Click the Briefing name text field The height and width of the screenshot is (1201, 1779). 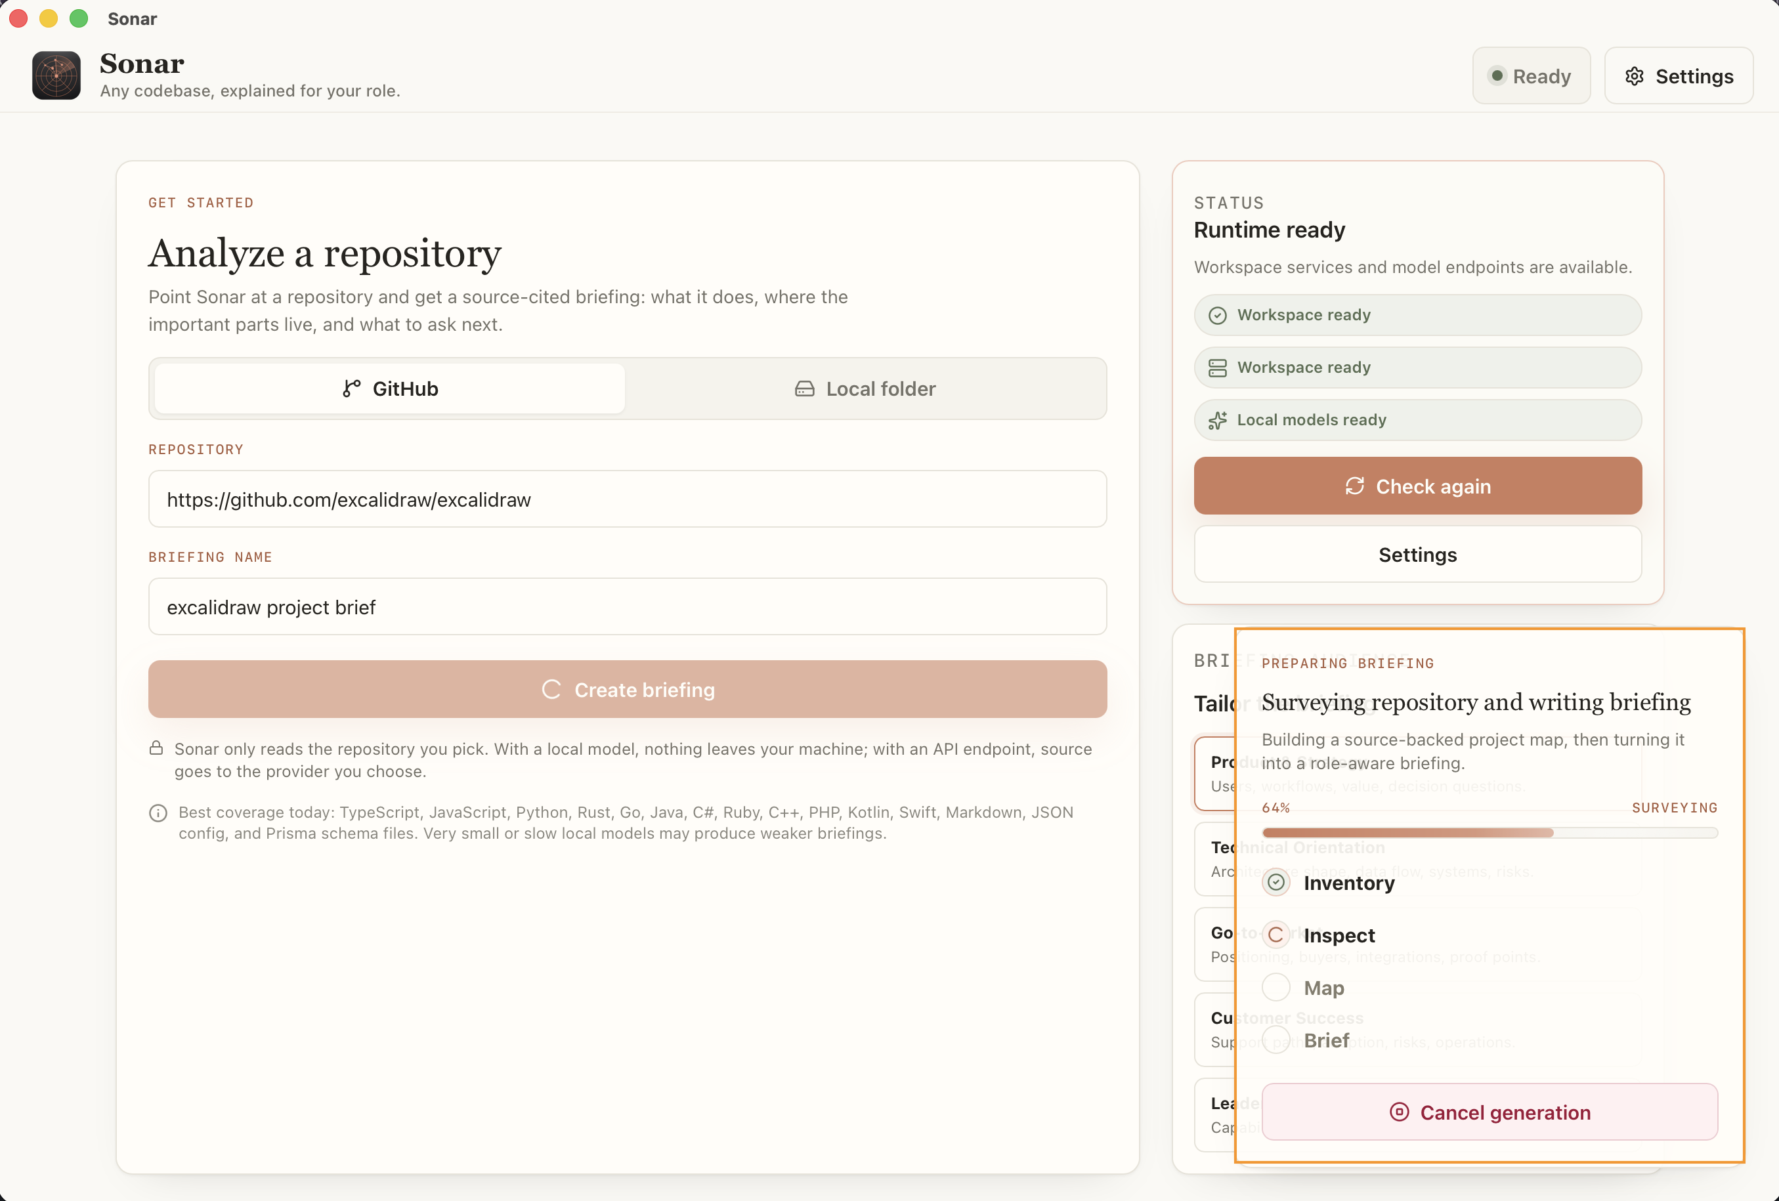tap(627, 607)
